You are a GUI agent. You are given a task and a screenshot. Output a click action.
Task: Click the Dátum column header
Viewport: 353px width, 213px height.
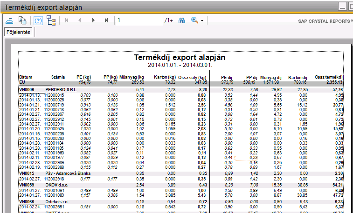click(x=26, y=77)
